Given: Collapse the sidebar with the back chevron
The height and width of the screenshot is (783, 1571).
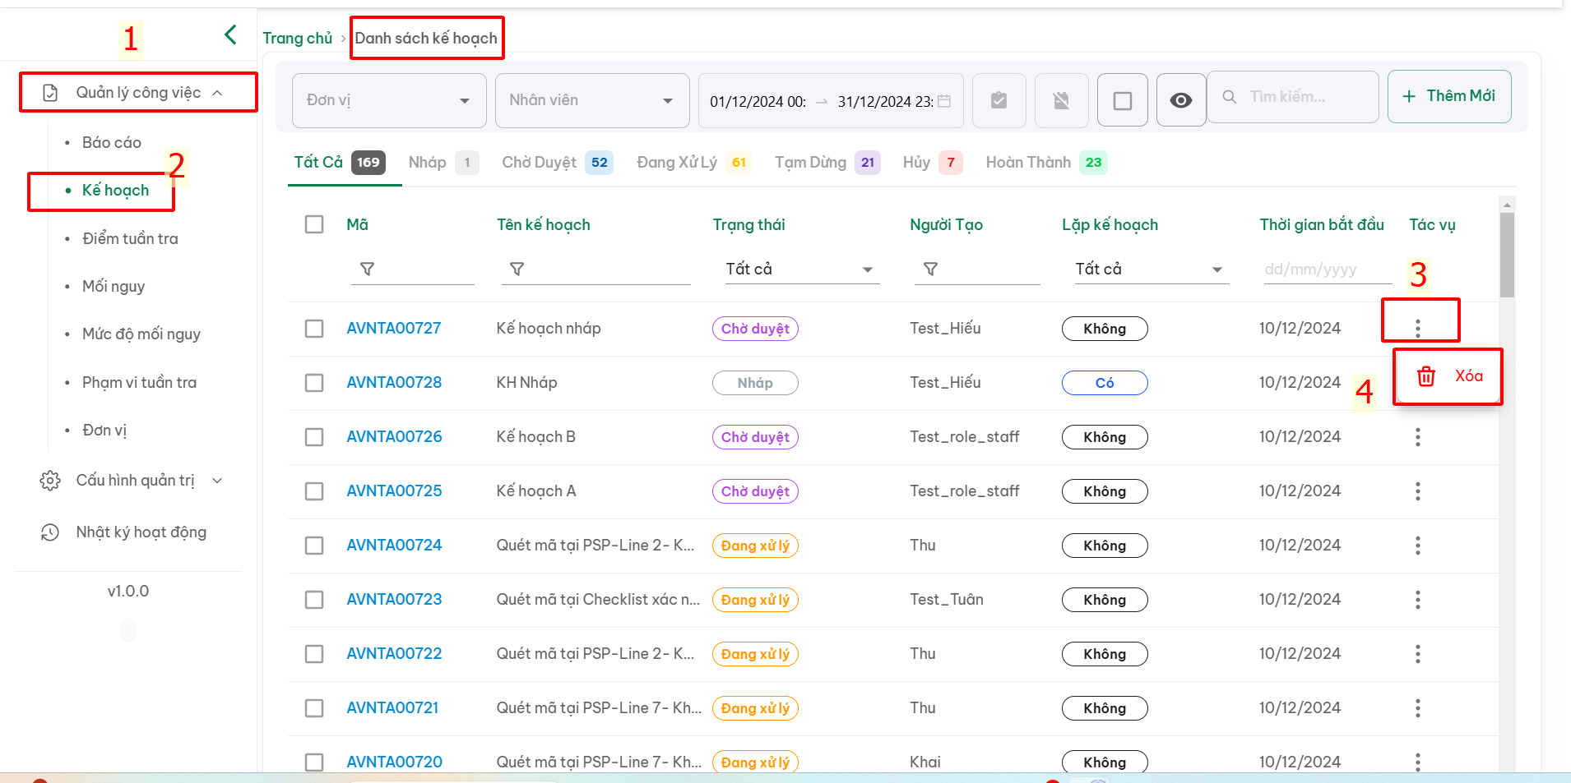Looking at the screenshot, I should click(x=230, y=35).
